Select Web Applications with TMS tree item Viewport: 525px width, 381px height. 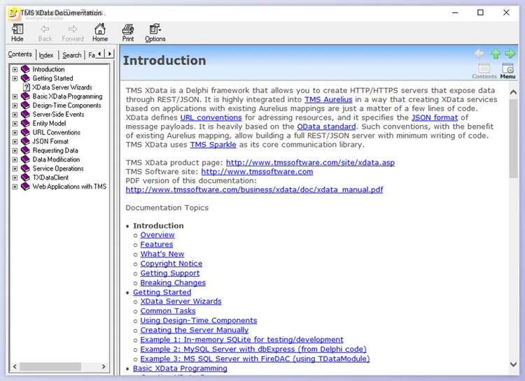[x=69, y=187]
